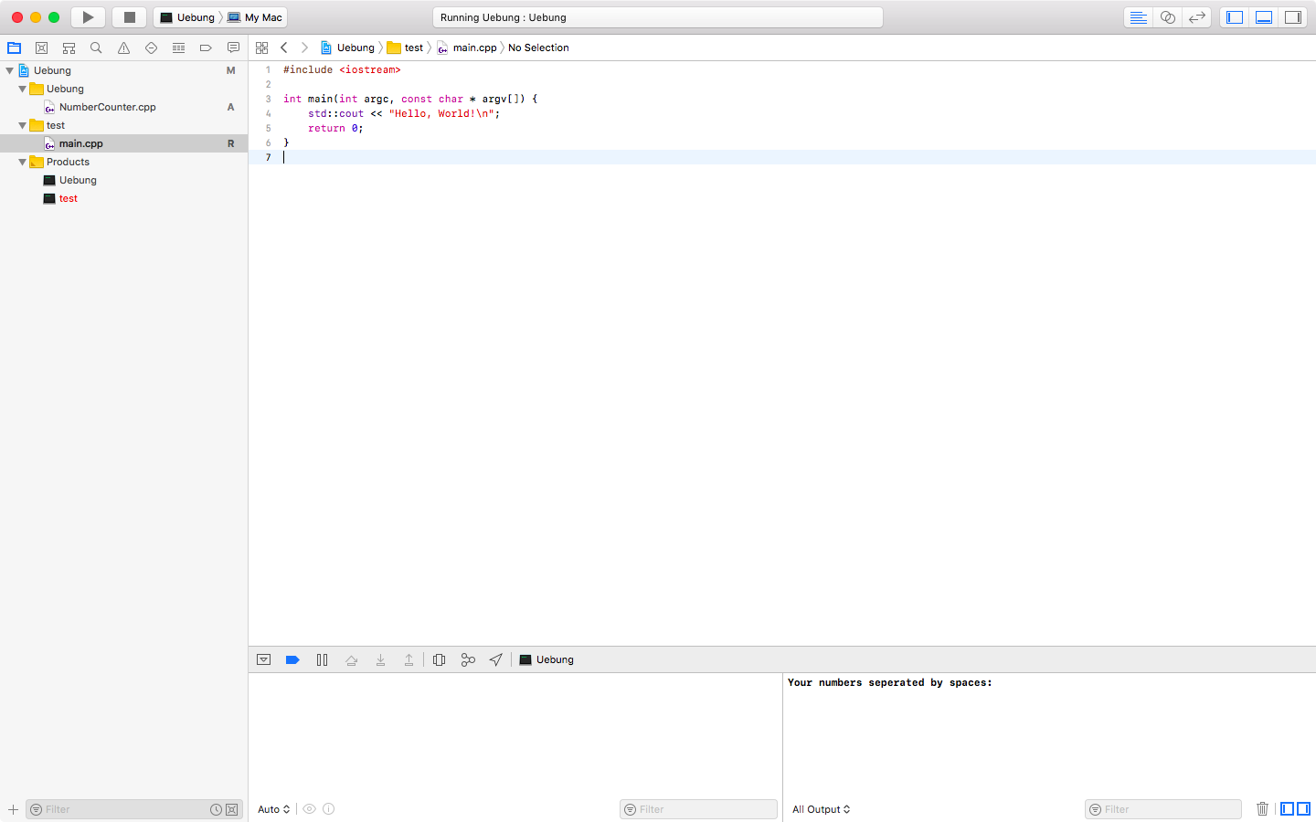
Task: Clear the console with trash icon
Action: pyautogui.click(x=1262, y=809)
